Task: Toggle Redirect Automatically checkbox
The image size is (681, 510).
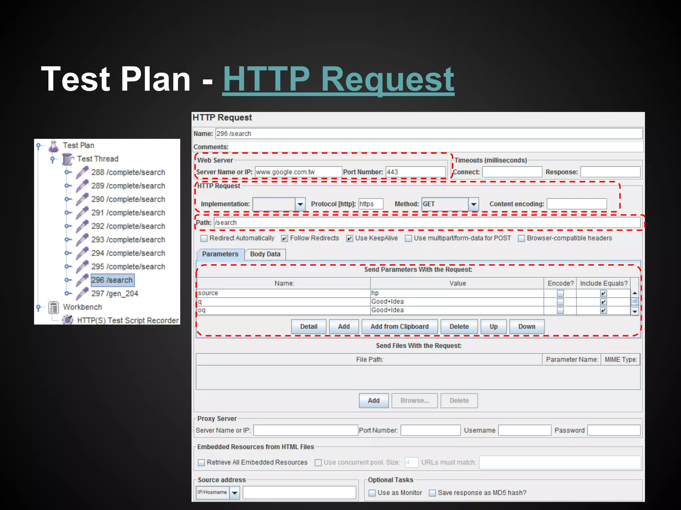Action: [x=204, y=238]
